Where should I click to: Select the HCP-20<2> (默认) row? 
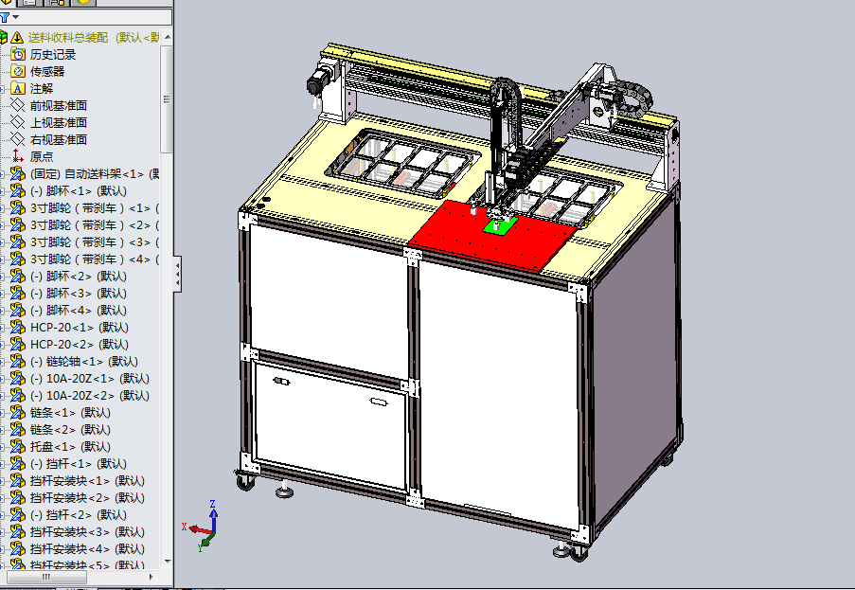[80, 344]
